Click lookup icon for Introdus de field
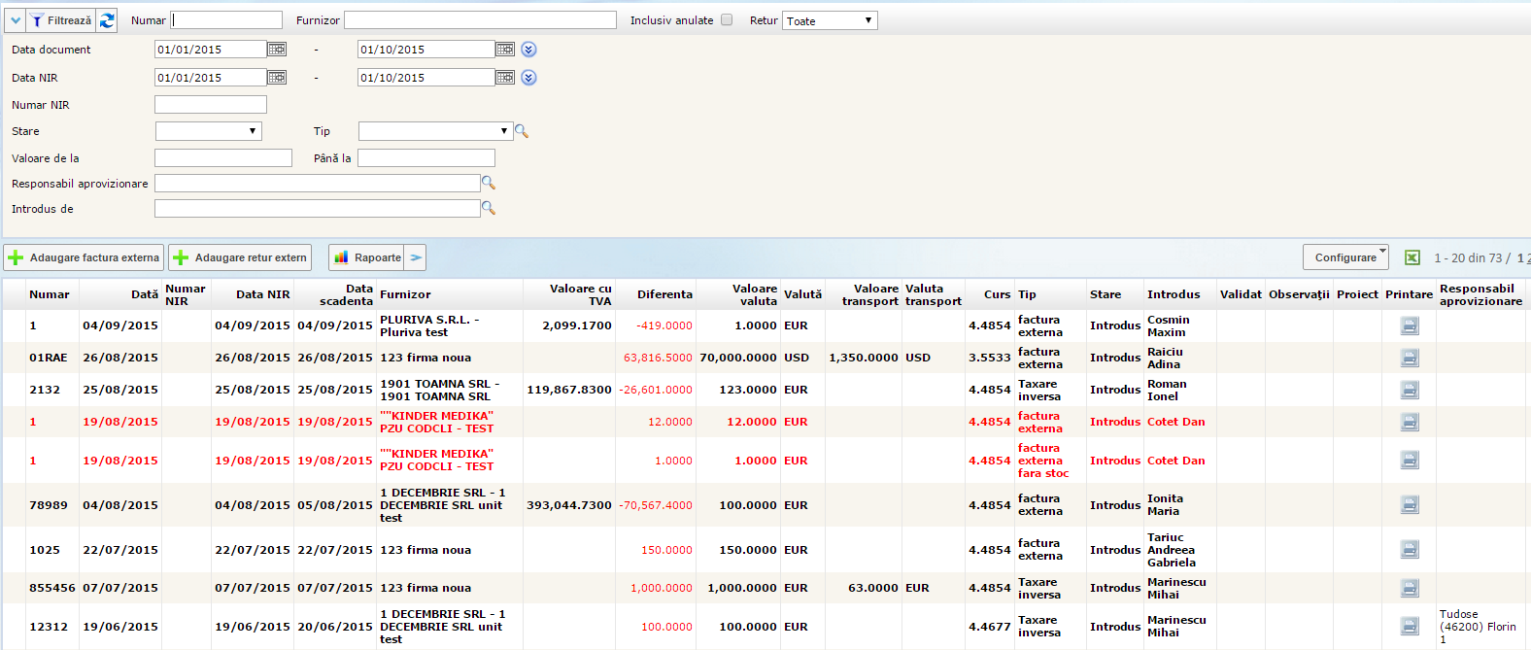1531x650 pixels. point(489,208)
